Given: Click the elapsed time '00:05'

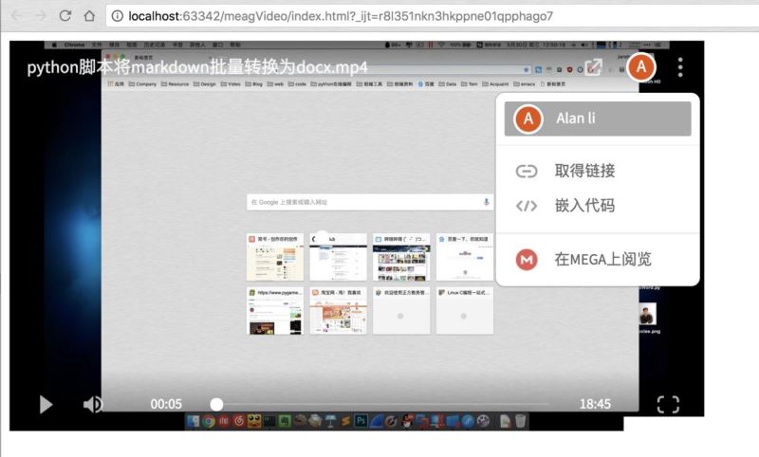Looking at the screenshot, I should point(166,404).
